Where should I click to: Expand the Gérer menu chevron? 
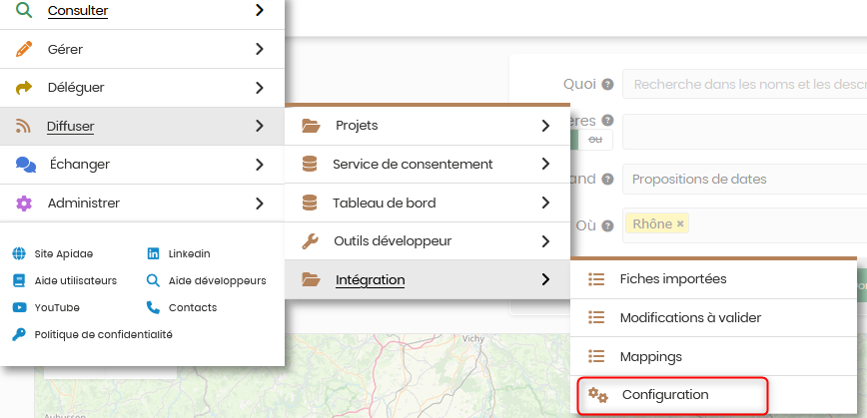pos(260,49)
